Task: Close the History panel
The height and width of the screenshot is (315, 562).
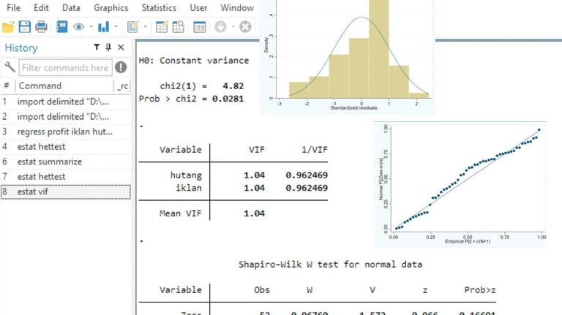Action: coord(121,48)
